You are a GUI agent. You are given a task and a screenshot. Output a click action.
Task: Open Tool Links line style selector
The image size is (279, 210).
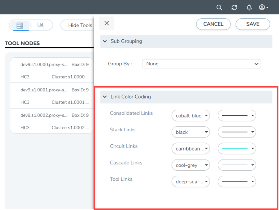click(x=237, y=182)
